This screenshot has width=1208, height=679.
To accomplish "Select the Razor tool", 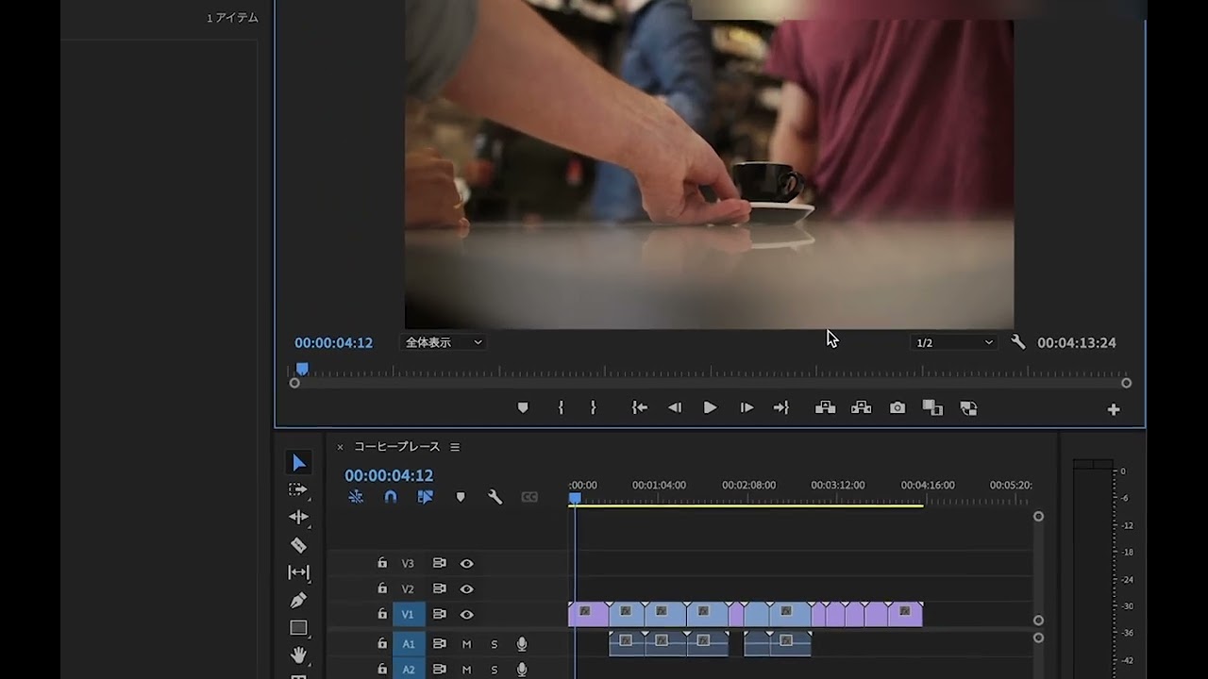I will coord(298,545).
